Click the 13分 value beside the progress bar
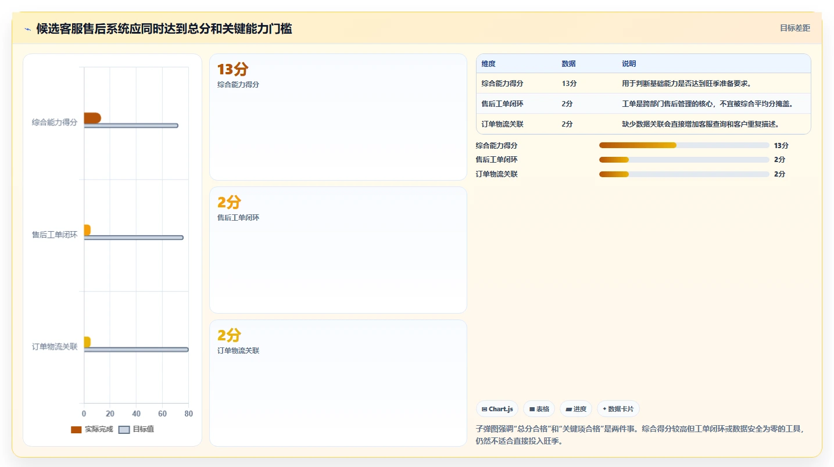The image size is (834, 467). [x=781, y=146]
